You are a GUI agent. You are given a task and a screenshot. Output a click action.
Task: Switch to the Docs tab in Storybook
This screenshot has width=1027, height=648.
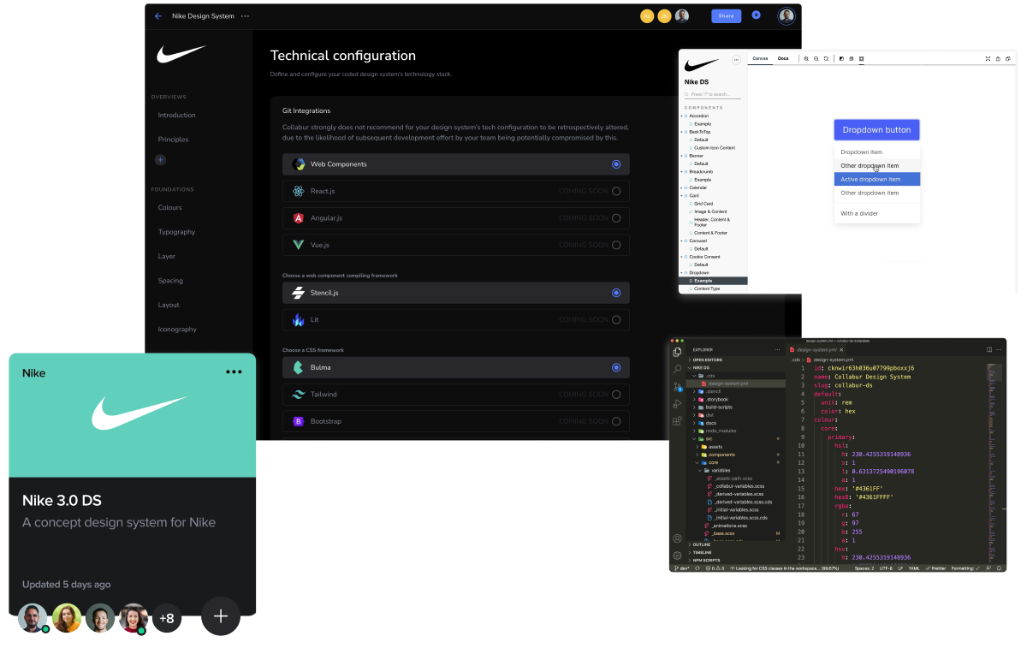[x=783, y=58]
